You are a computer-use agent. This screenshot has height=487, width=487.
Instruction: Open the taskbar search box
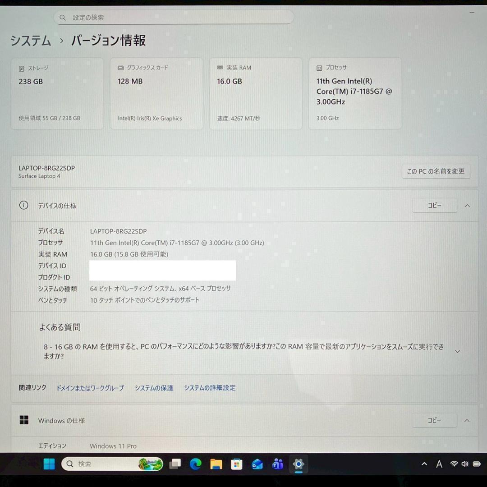point(113,464)
